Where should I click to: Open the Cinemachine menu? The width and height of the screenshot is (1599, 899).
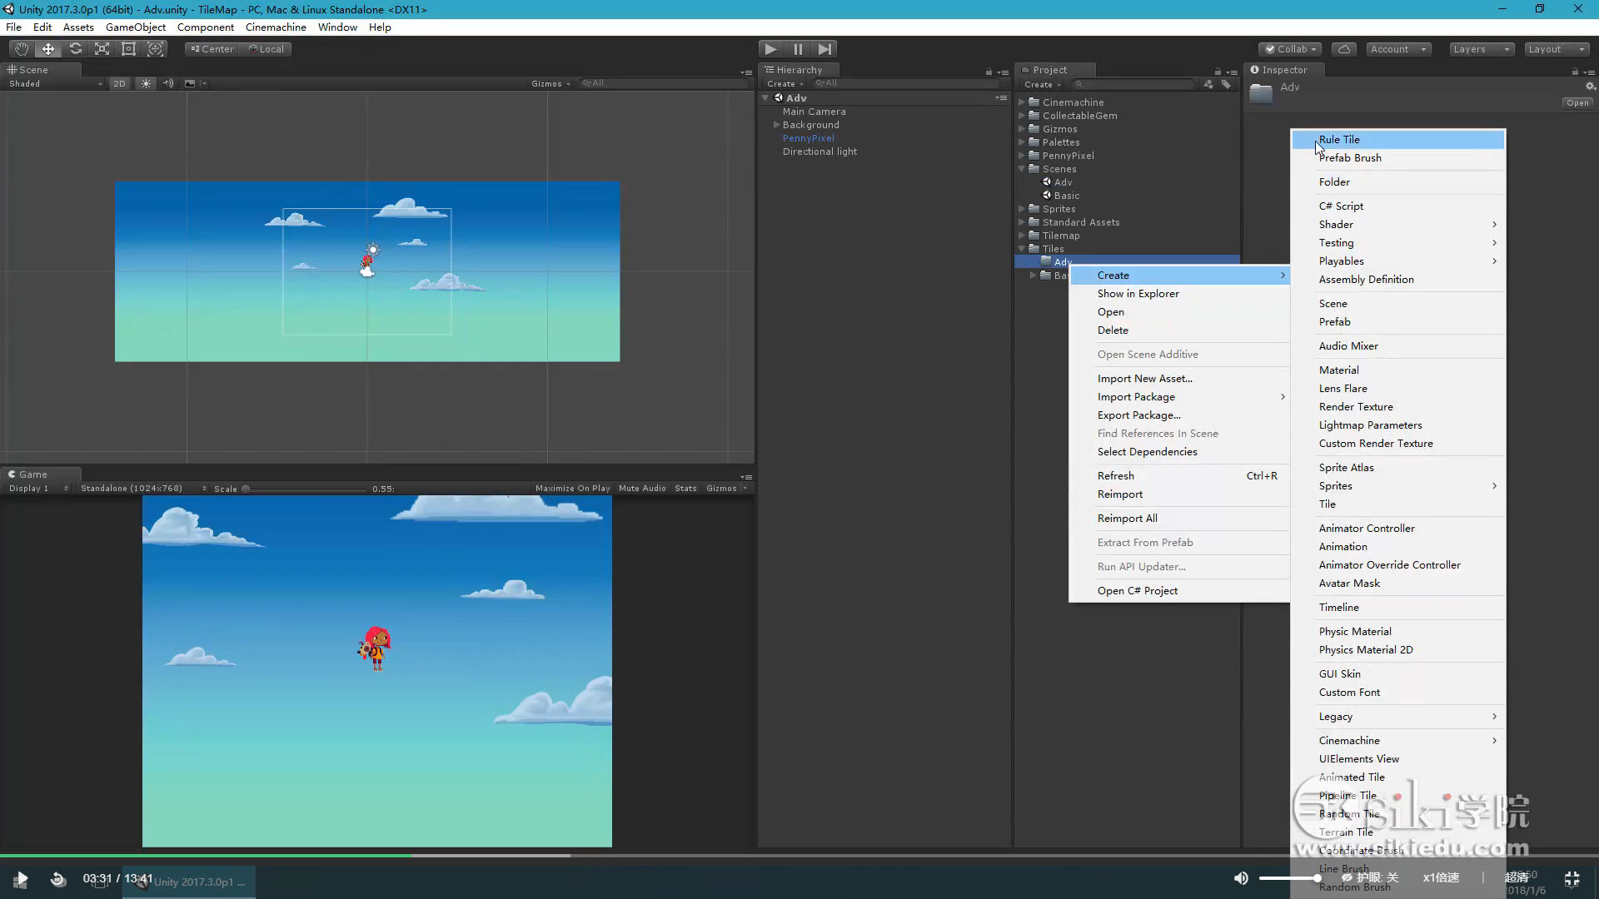pos(276,27)
